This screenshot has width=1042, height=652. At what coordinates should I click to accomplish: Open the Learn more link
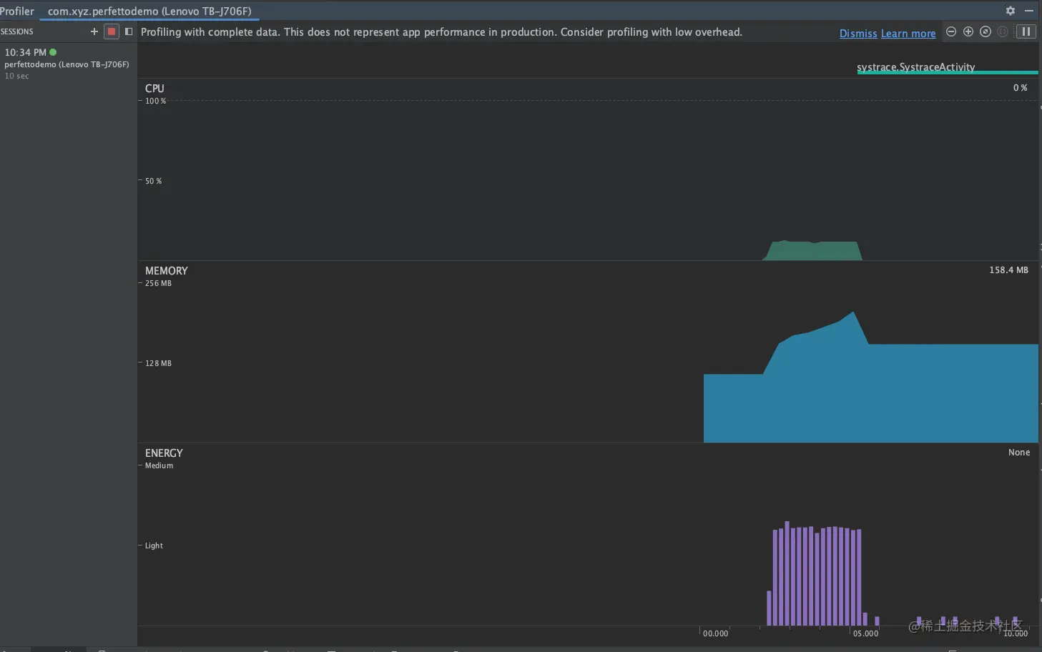pos(908,34)
